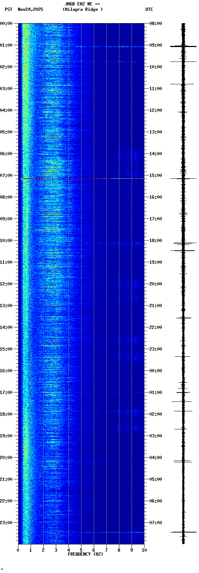199x573 pixels.
Task: Click the frequency axis tick '9'
Action: (132, 550)
